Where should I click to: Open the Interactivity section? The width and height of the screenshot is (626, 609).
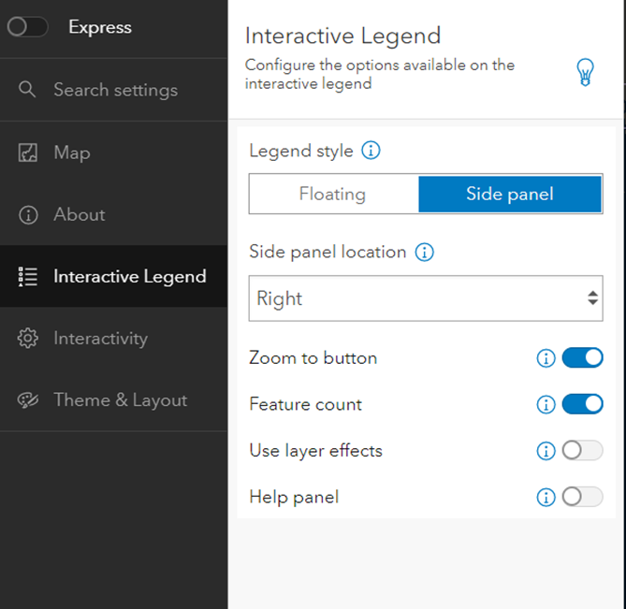click(114, 338)
